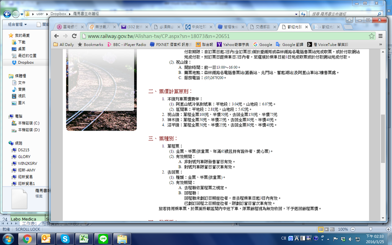Close the 臺灣銀行 tab
Viewport: 392px width, 245px height.
coord(82,27)
